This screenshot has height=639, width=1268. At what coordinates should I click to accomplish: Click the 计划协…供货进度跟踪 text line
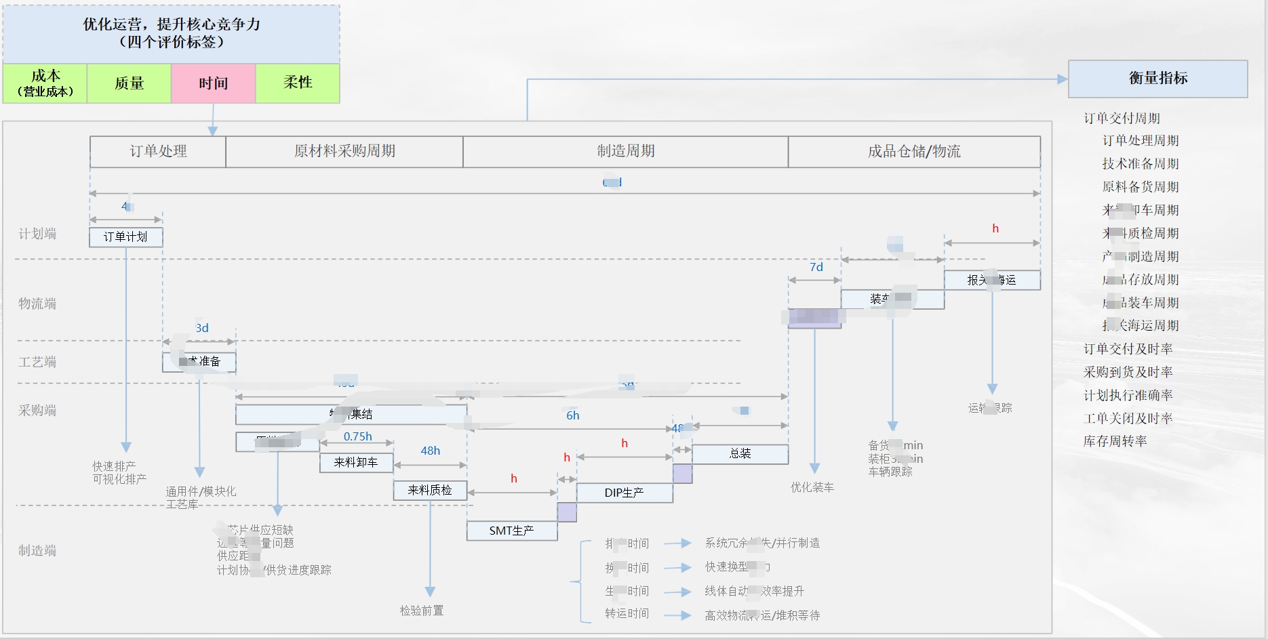274,570
